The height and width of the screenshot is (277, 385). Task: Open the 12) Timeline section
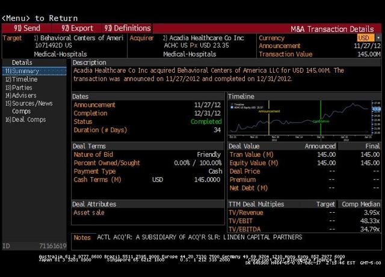(22, 79)
